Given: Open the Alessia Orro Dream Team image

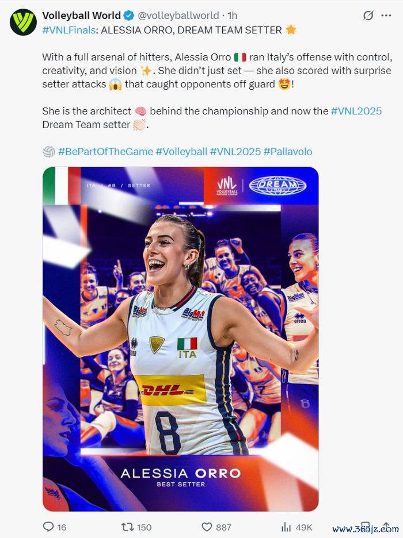Looking at the screenshot, I should point(181,339).
